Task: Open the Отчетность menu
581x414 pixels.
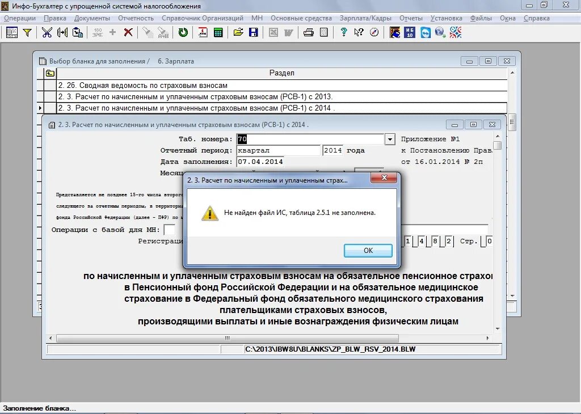Action: point(136,18)
